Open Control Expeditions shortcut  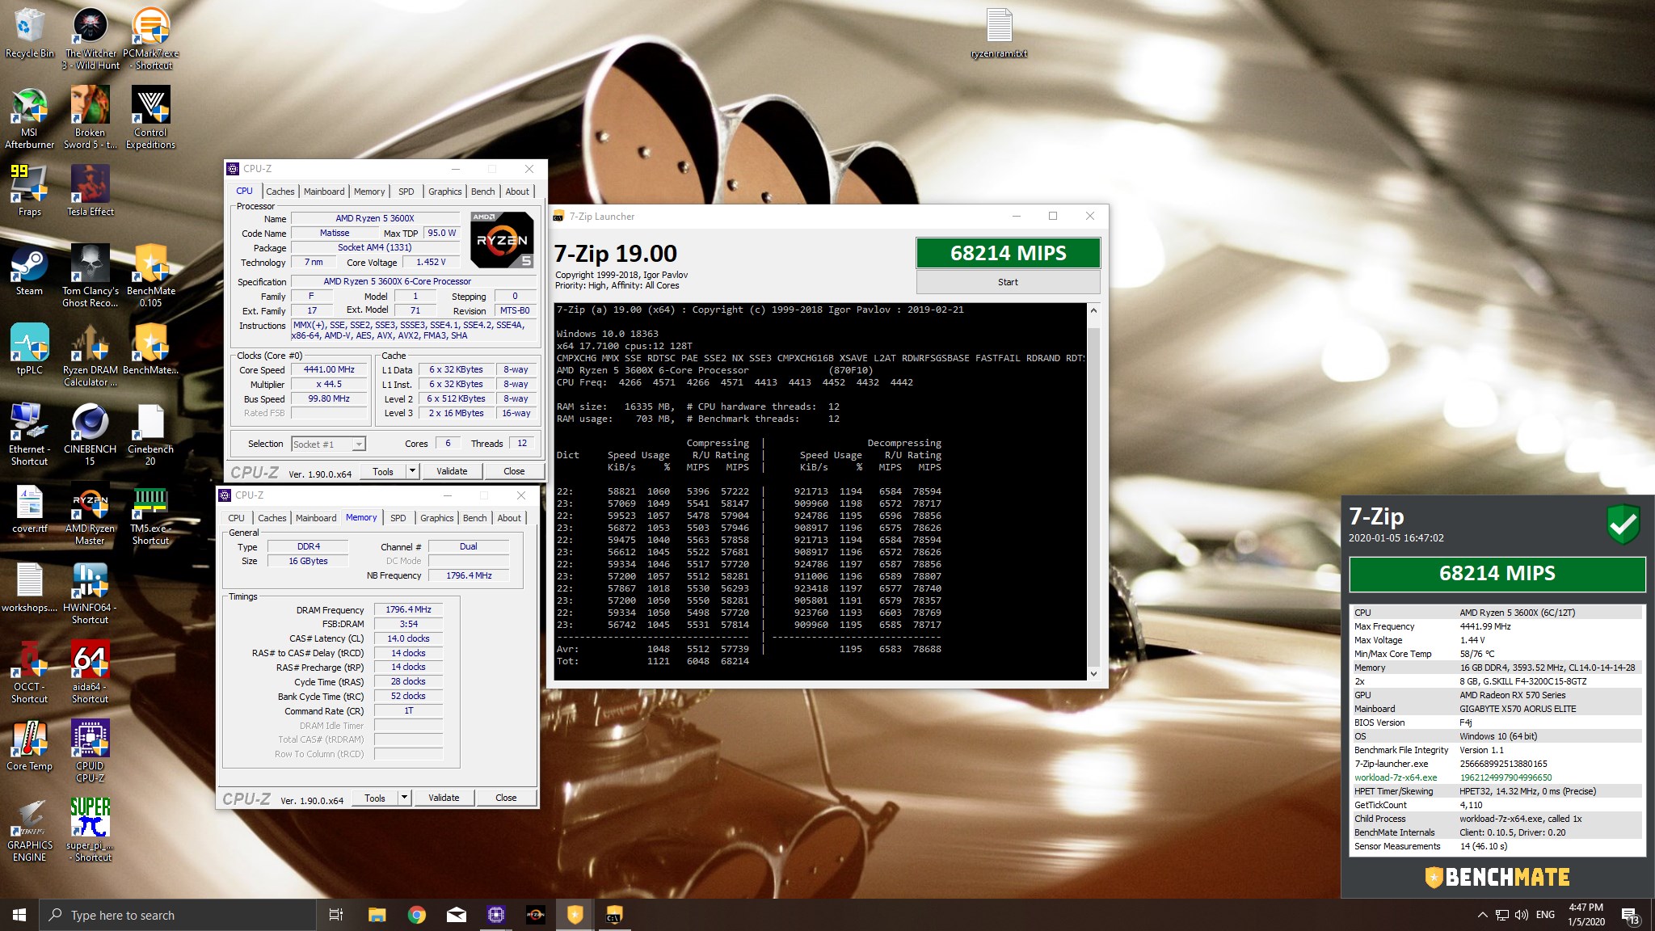pyautogui.click(x=151, y=118)
